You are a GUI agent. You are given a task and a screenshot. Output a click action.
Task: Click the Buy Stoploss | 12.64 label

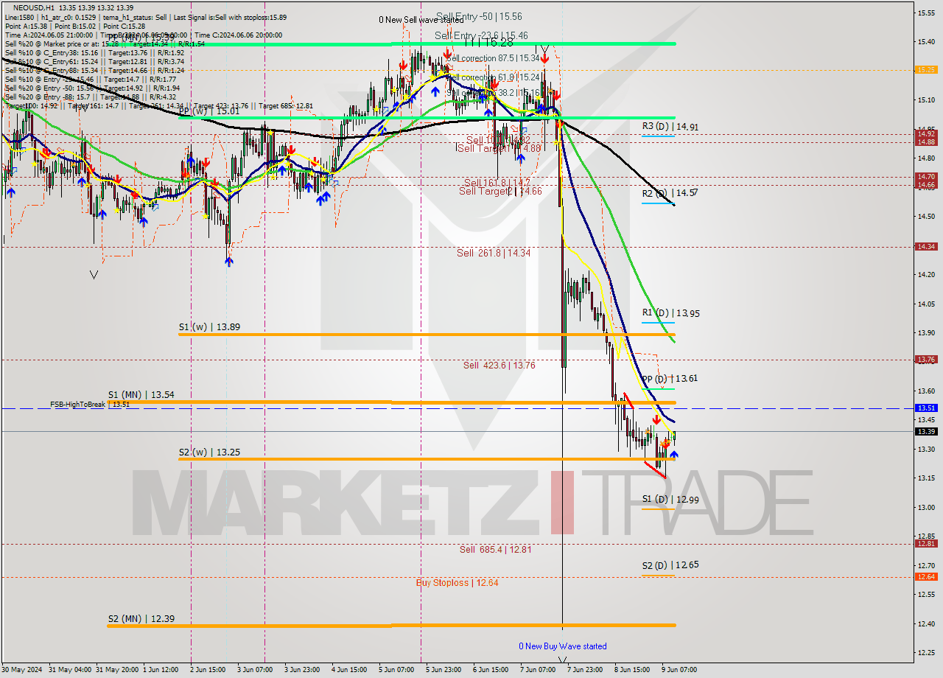point(457,582)
